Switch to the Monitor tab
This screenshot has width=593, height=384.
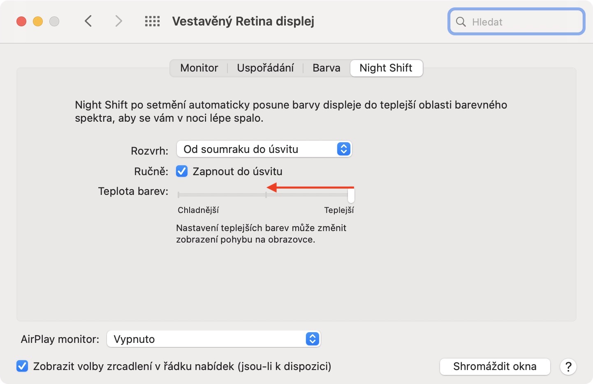(199, 68)
